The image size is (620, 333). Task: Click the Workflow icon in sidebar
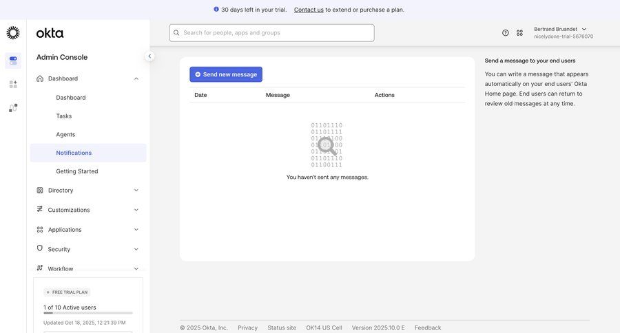pos(40,268)
